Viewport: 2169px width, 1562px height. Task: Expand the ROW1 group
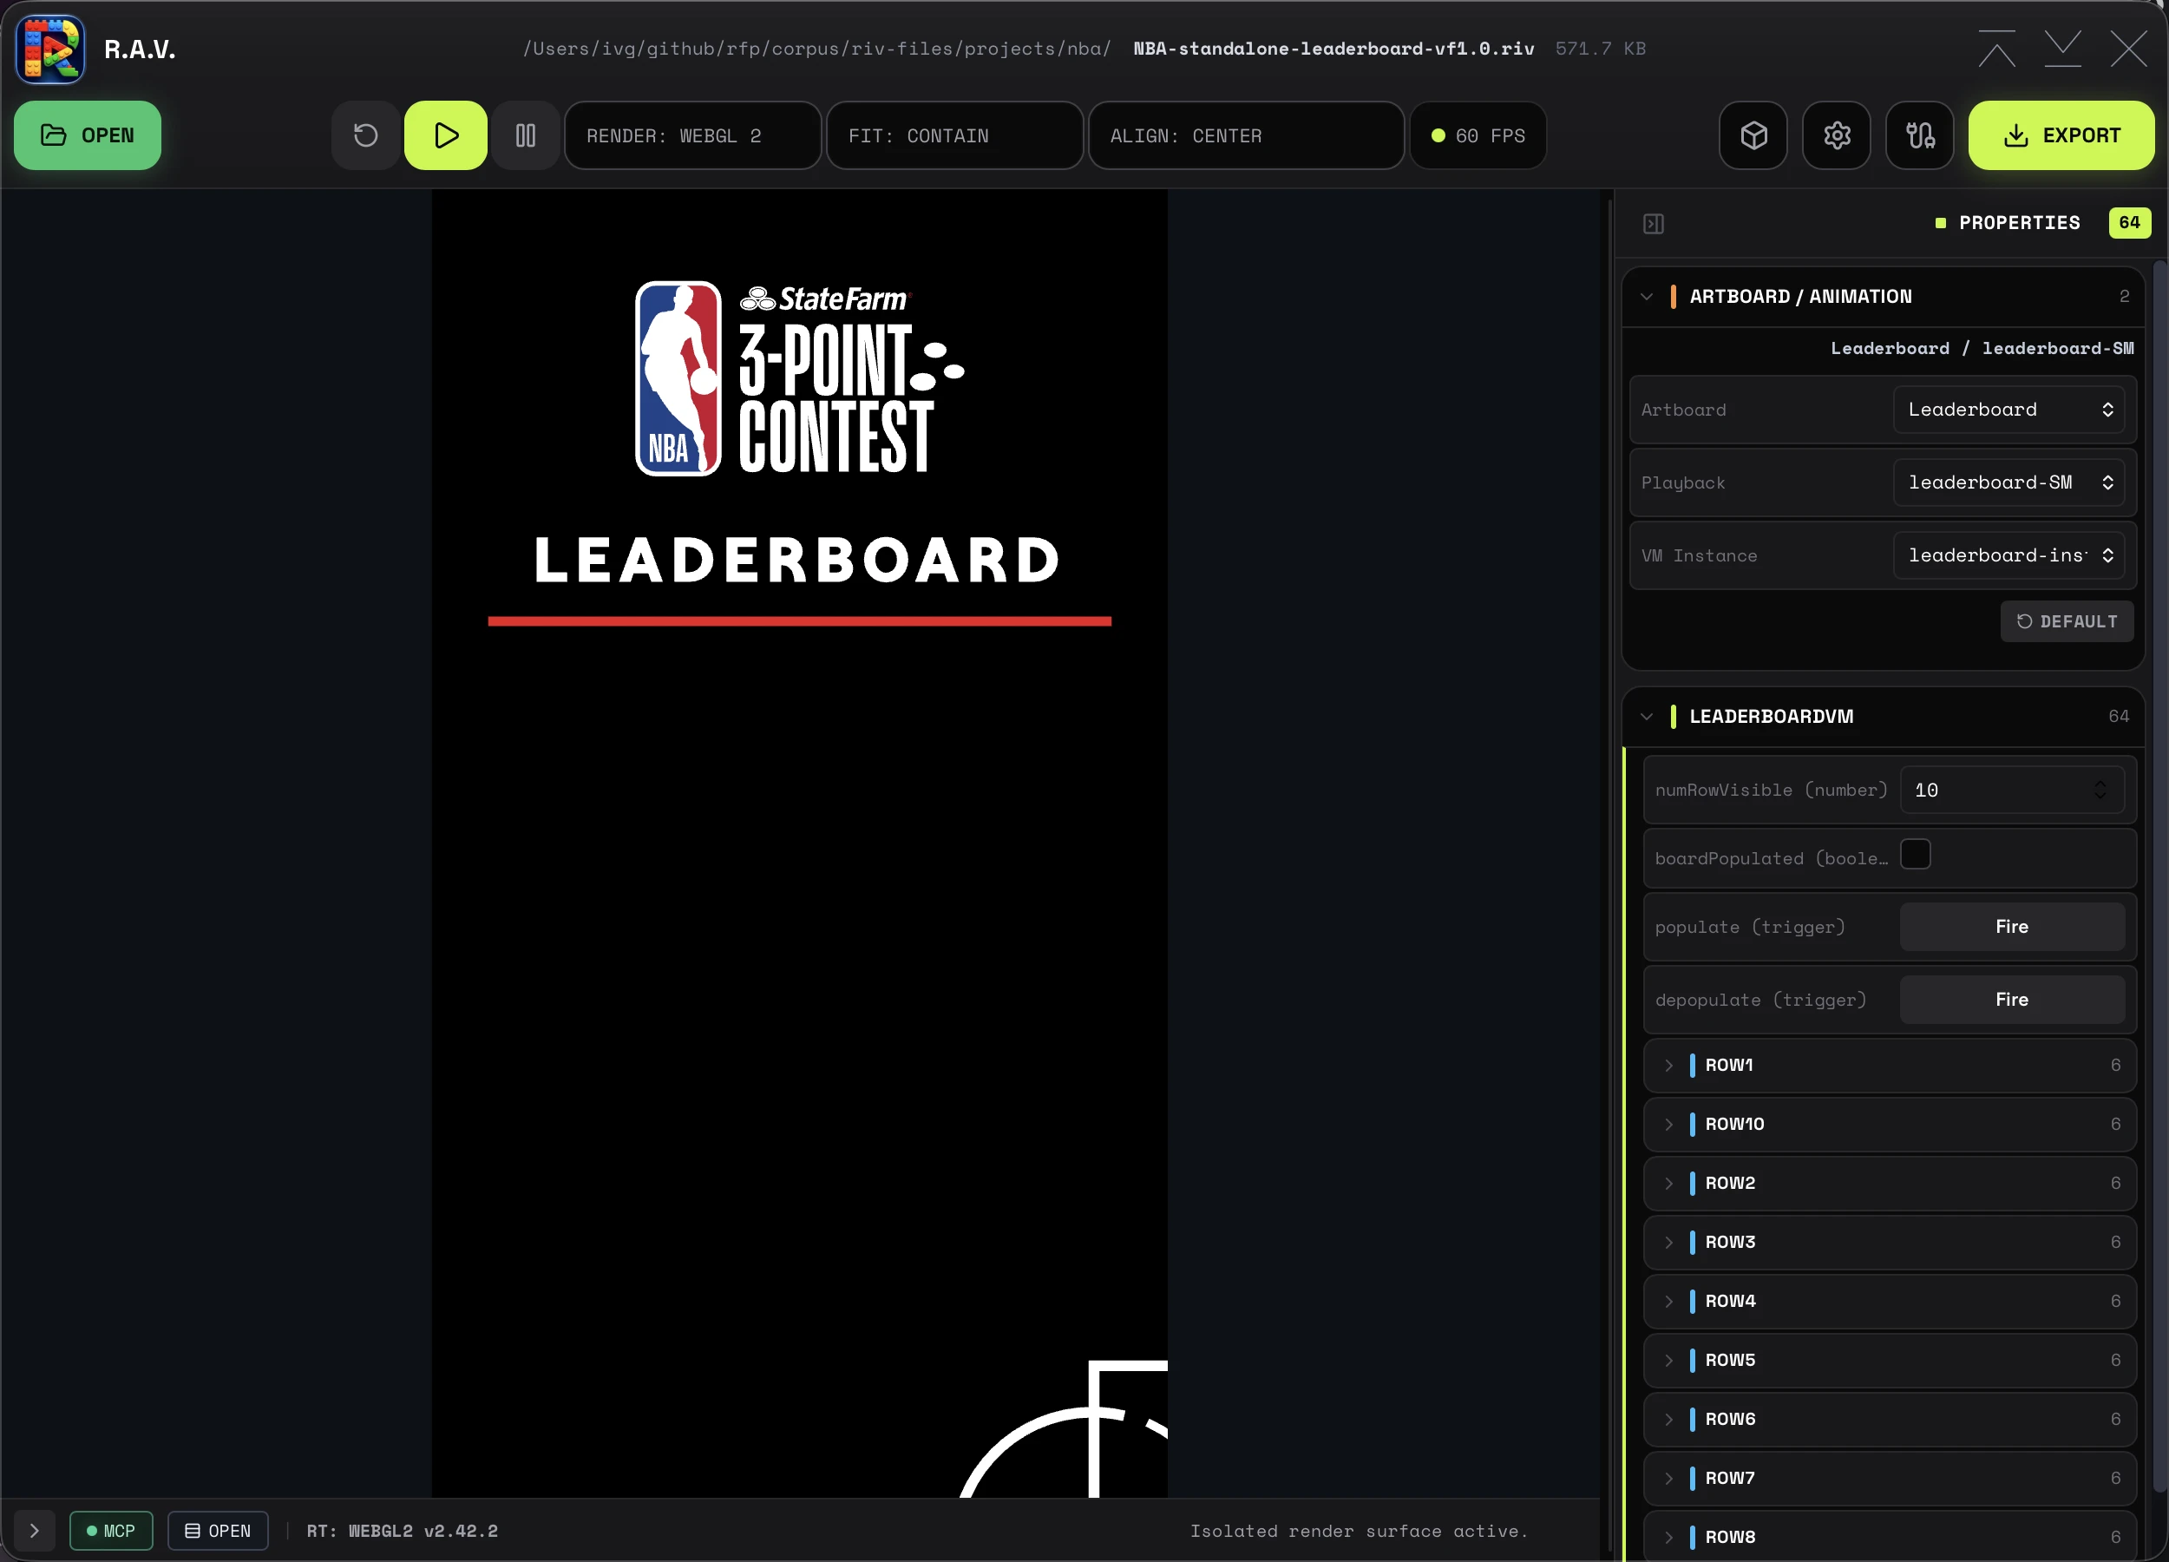click(x=1890, y=1065)
